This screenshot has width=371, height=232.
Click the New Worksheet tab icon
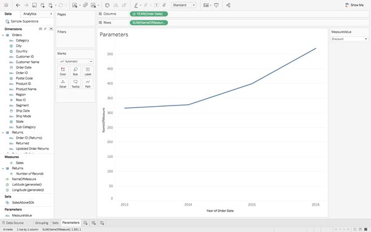85,223
